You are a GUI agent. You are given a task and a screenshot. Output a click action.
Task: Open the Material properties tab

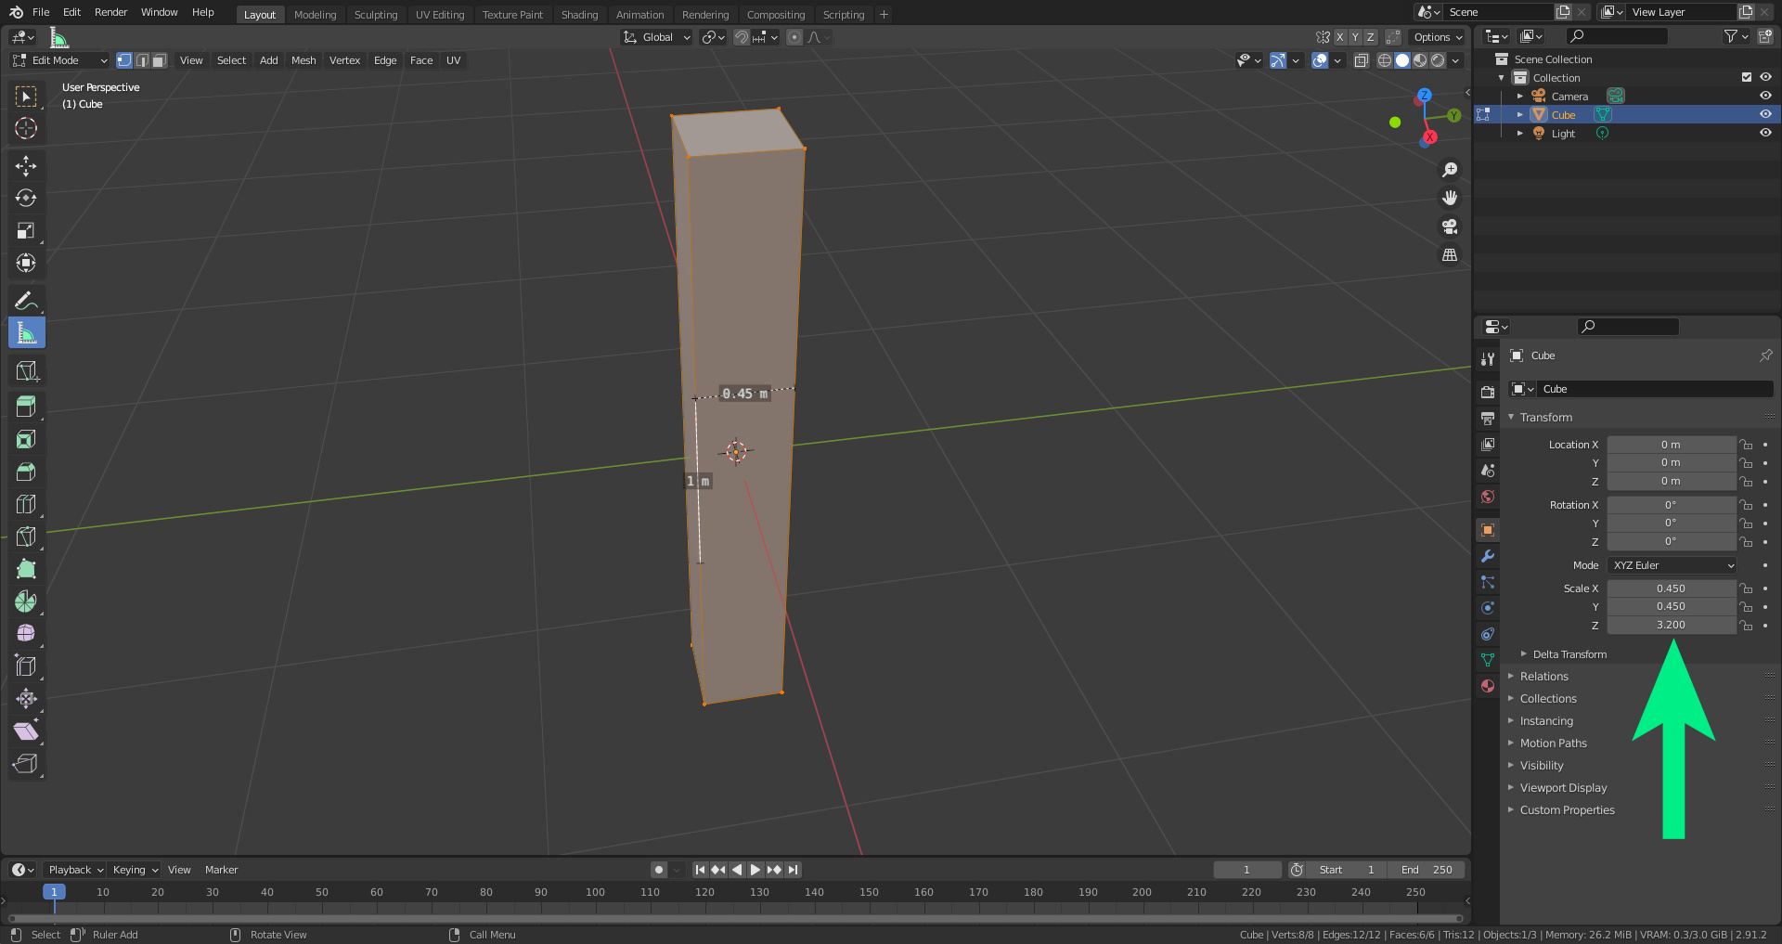tap(1488, 686)
